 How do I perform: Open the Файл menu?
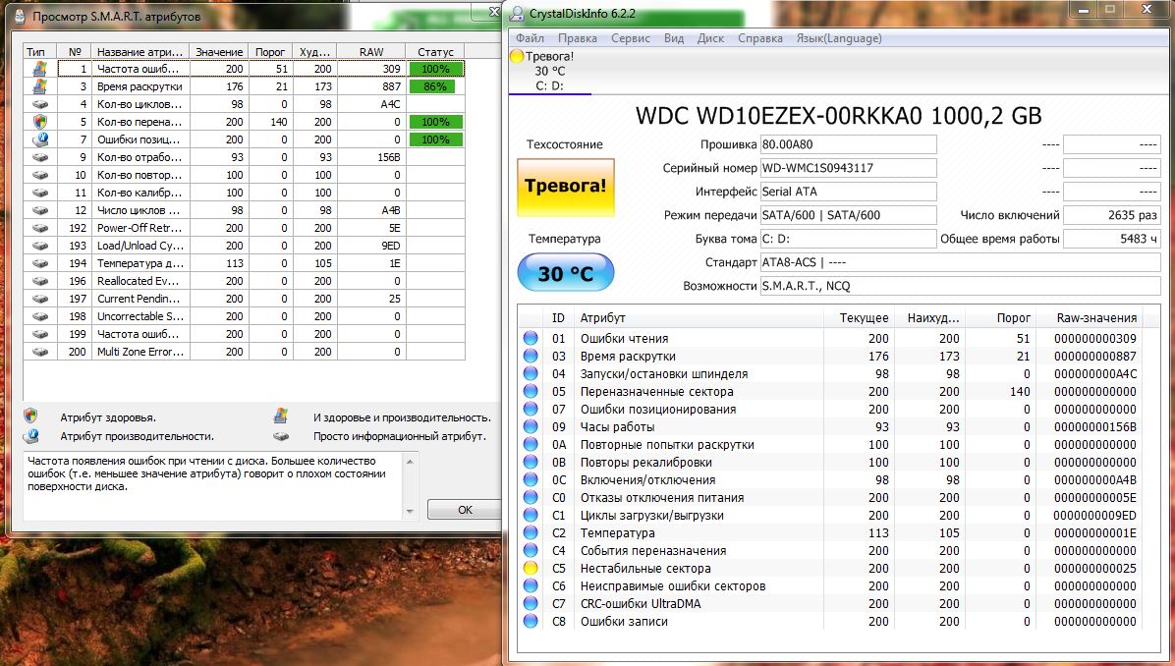(x=530, y=38)
